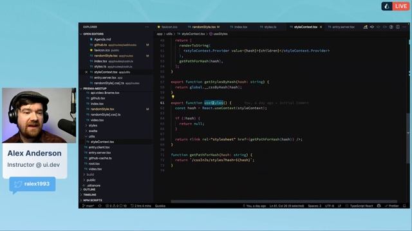
Task: Click the getStylesByHash function name in the code
Action: 220,81
